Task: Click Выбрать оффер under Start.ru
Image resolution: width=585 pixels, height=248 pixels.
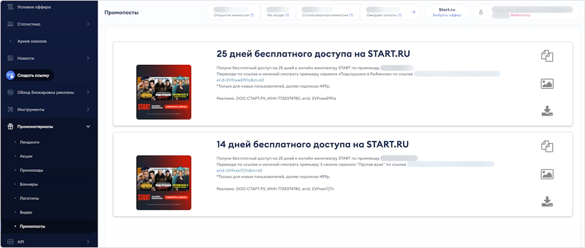Action: [x=446, y=16]
